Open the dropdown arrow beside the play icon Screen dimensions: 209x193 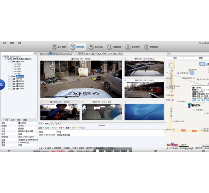(112, 53)
